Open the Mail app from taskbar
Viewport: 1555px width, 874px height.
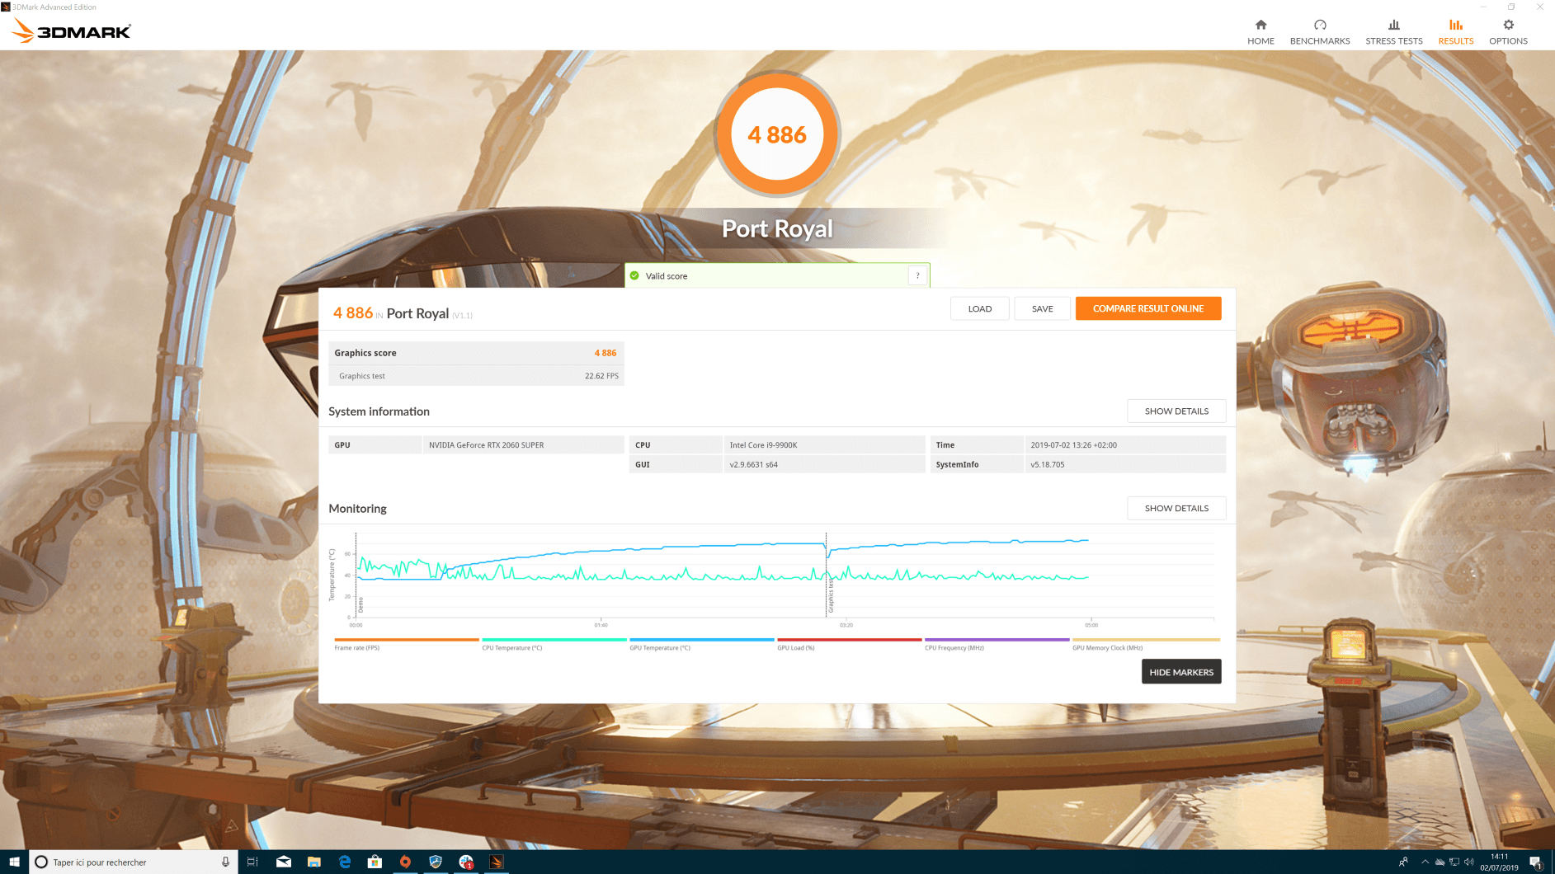pos(284,862)
